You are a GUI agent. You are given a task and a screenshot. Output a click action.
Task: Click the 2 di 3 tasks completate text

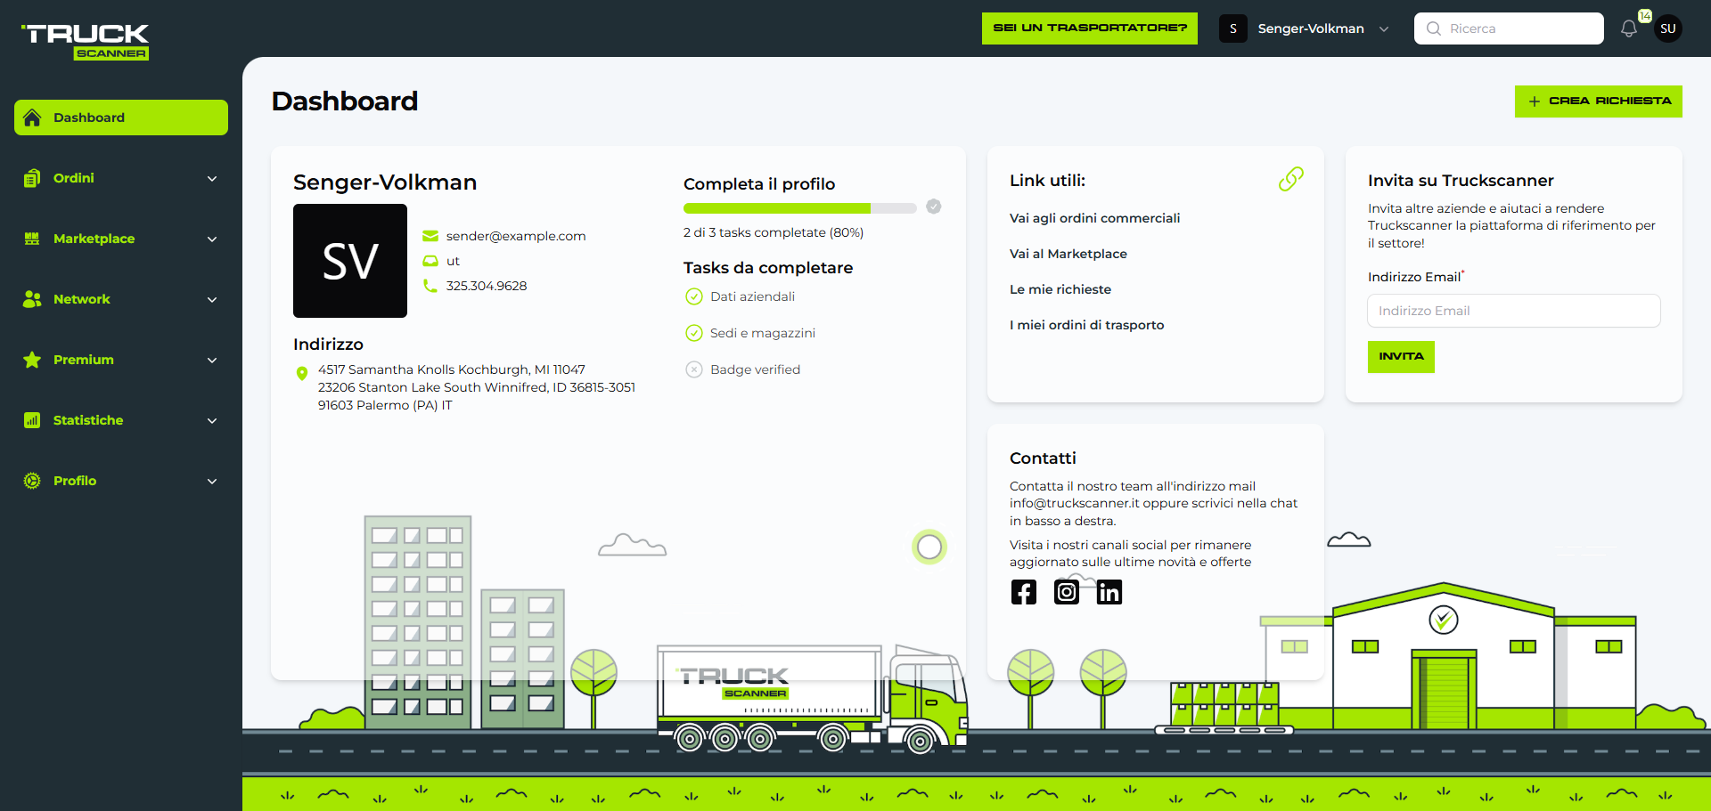coord(774,232)
